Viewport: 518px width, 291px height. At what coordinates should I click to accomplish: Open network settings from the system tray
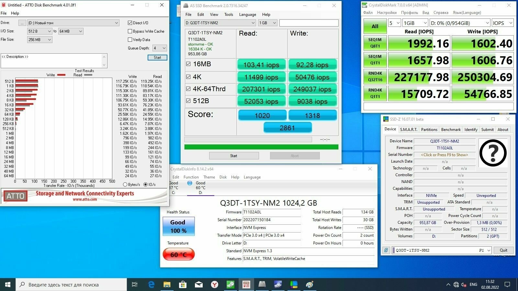click(456, 285)
